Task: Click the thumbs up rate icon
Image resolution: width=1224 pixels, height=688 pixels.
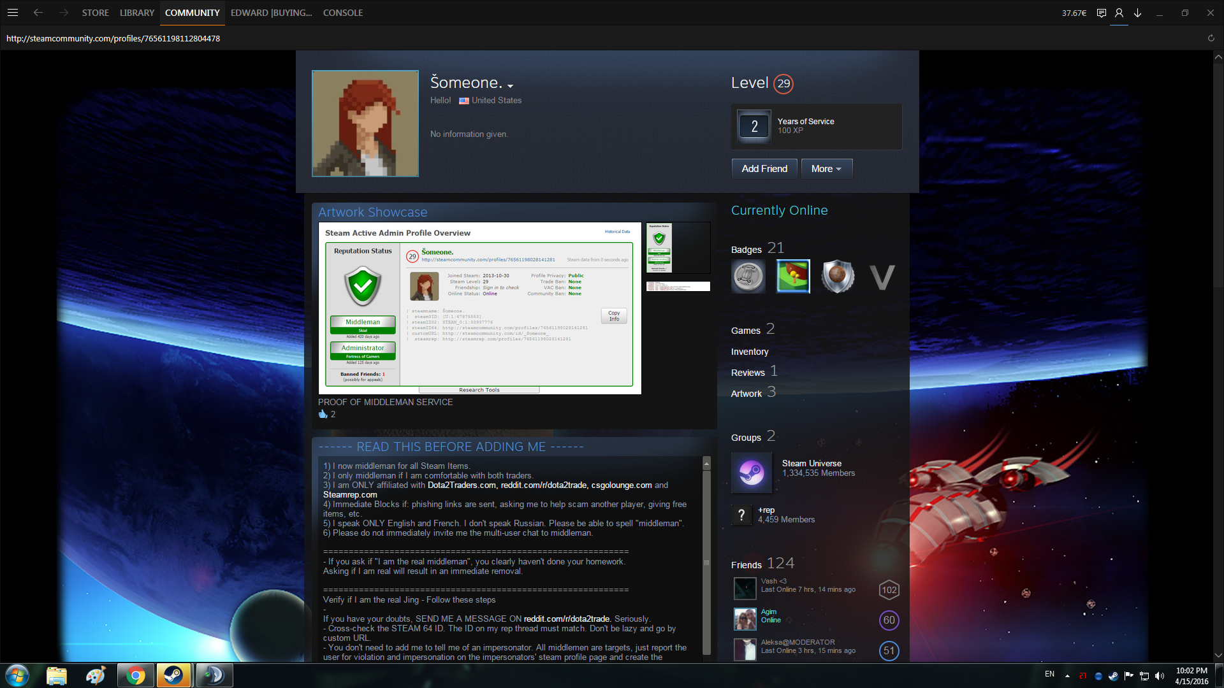Action: pyautogui.click(x=323, y=414)
